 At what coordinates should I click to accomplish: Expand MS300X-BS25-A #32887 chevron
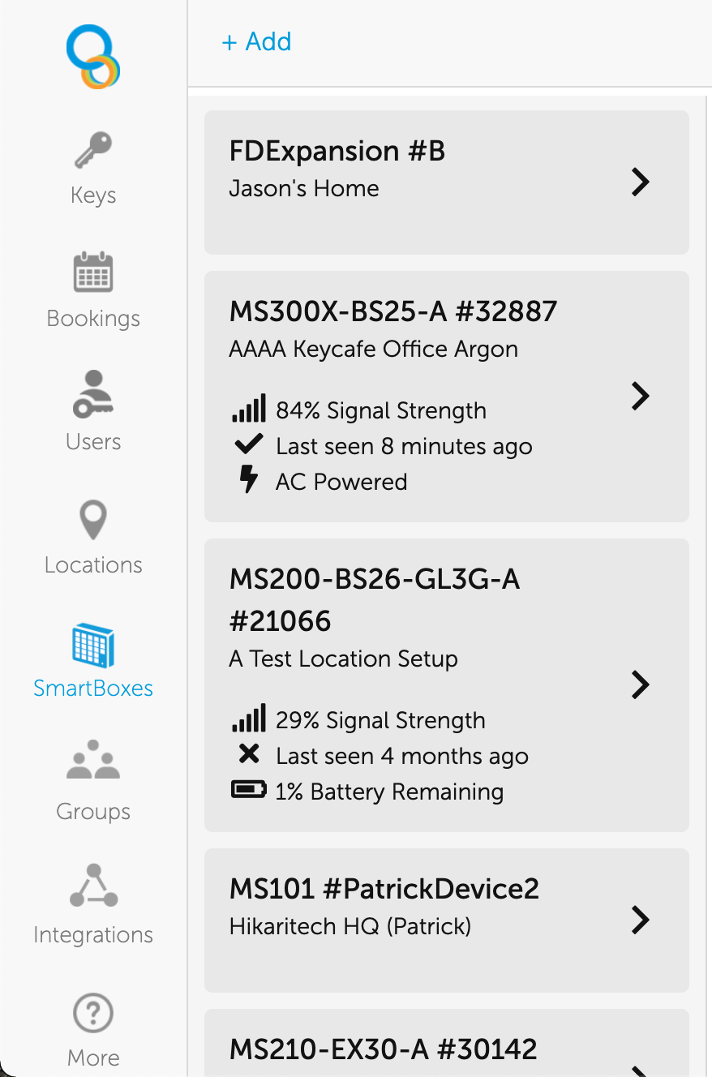point(641,396)
